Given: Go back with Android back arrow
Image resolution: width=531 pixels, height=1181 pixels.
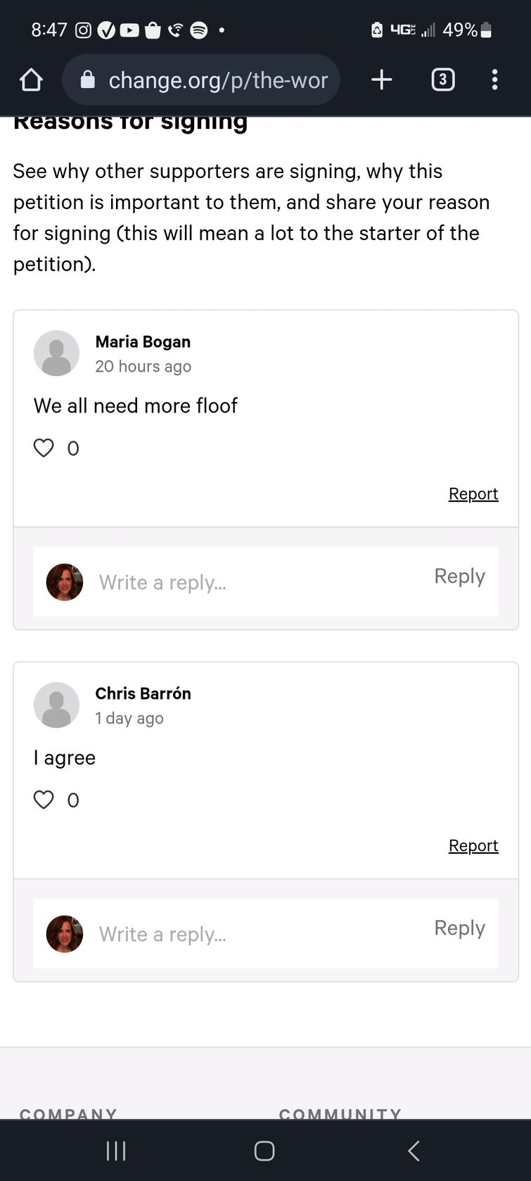Looking at the screenshot, I should 414,1151.
